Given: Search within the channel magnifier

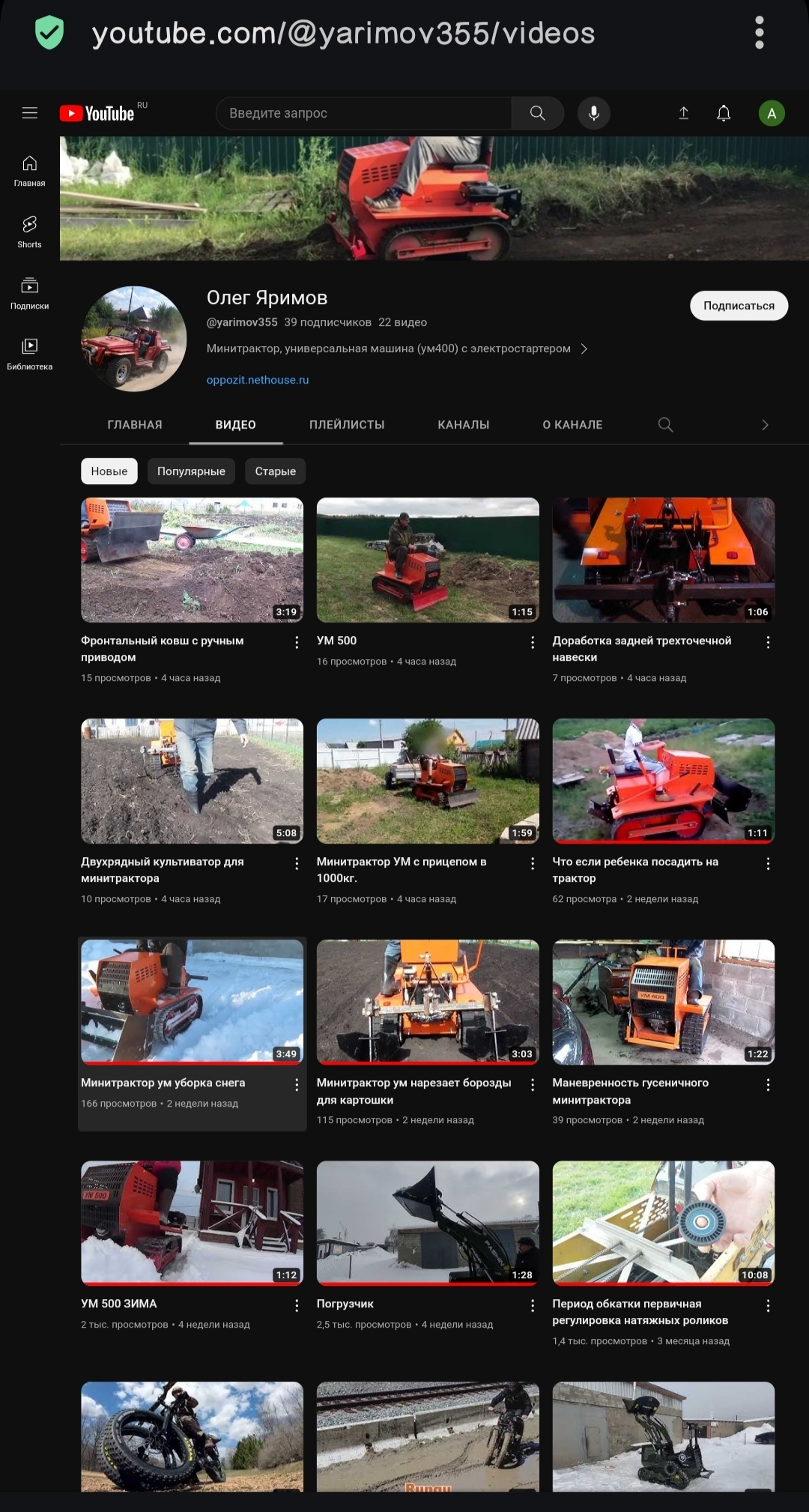Looking at the screenshot, I should [x=665, y=425].
